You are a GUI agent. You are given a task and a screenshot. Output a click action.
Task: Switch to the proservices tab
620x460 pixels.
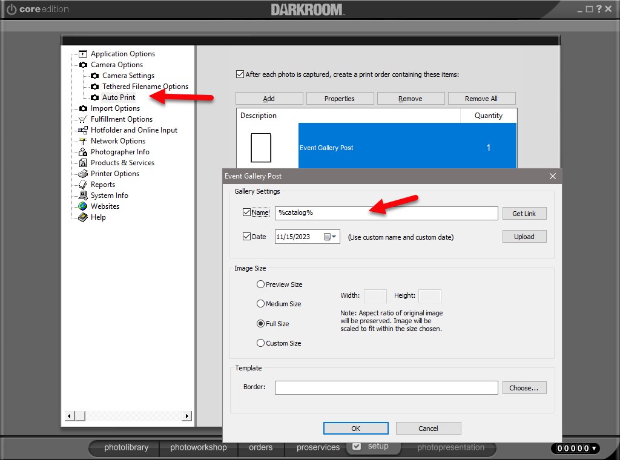pos(318,447)
